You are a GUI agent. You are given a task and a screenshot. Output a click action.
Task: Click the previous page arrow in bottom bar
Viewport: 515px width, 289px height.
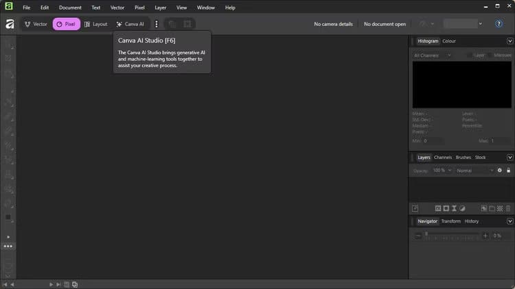tap(12, 284)
